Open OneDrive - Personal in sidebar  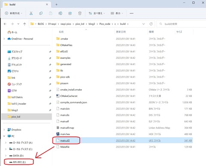point(20,39)
